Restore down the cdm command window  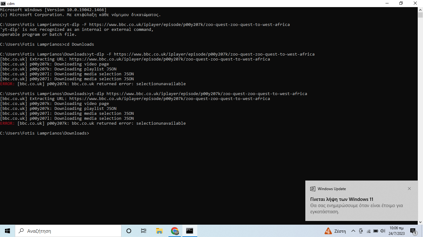click(x=401, y=3)
